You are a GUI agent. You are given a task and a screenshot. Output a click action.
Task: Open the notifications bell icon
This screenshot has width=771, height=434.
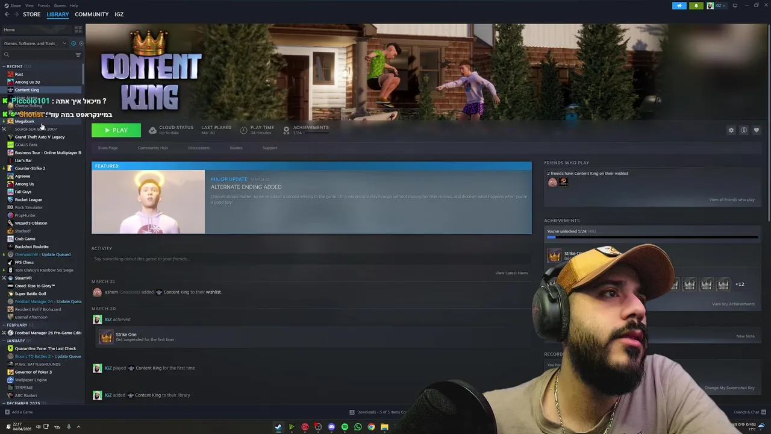pos(696,6)
